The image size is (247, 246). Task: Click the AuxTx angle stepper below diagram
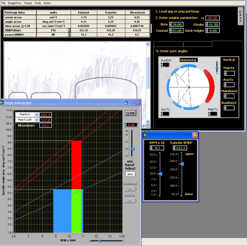162,114
